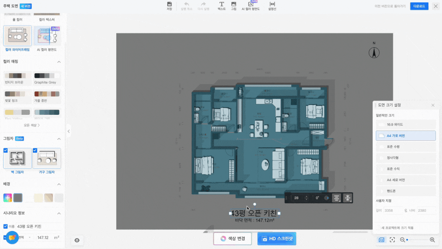Click the HD 스크린샷 button

click(x=277, y=239)
